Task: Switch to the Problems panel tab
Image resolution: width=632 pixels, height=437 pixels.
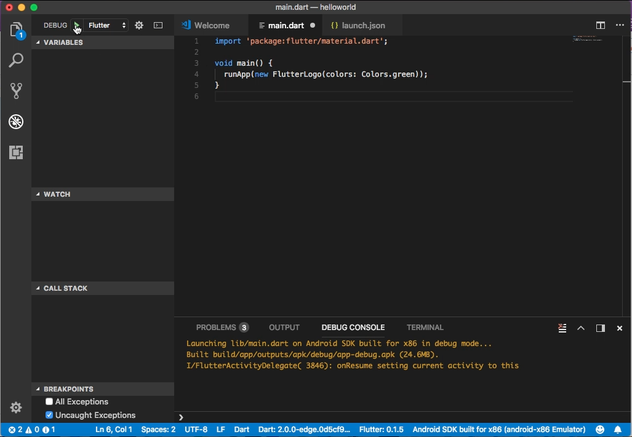Action: click(x=222, y=328)
